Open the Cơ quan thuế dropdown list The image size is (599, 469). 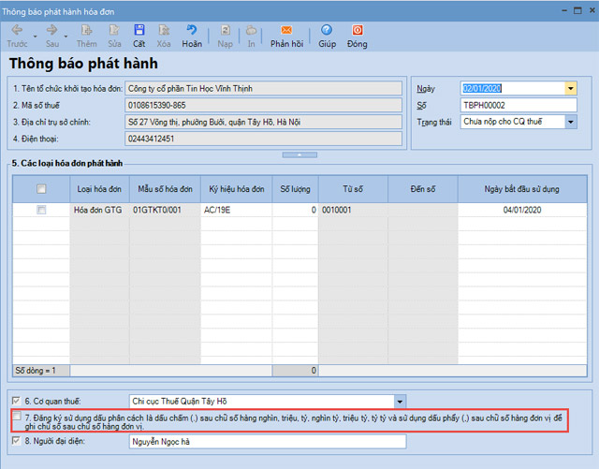click(400, 401)
